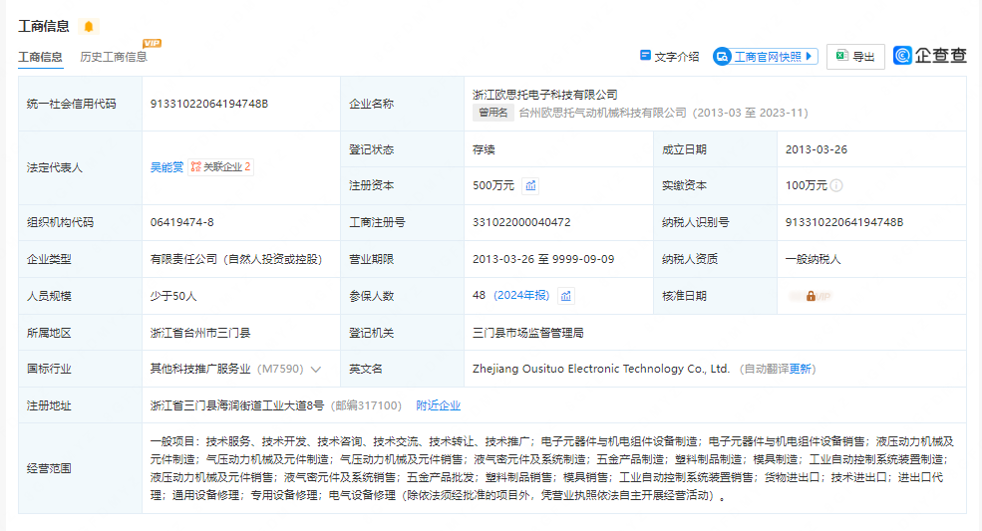The width and height of the screenshot is (982, 531).
Task: Click the 自动翻译更新 link
Action: (x=778, y=369)
